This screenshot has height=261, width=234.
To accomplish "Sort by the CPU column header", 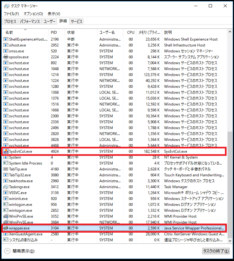I will [x=130, y=32].
